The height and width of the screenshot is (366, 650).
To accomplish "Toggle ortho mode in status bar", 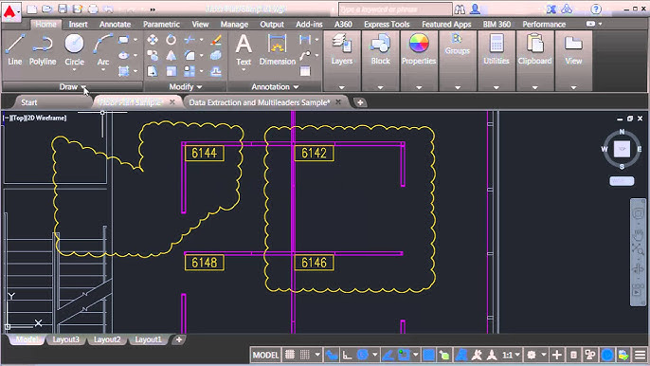I will pyautogui.click(x=348, y=355).
